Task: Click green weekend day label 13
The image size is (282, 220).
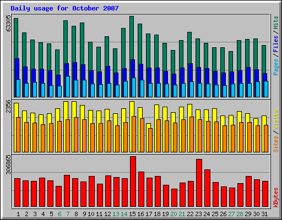Action: 116,214
